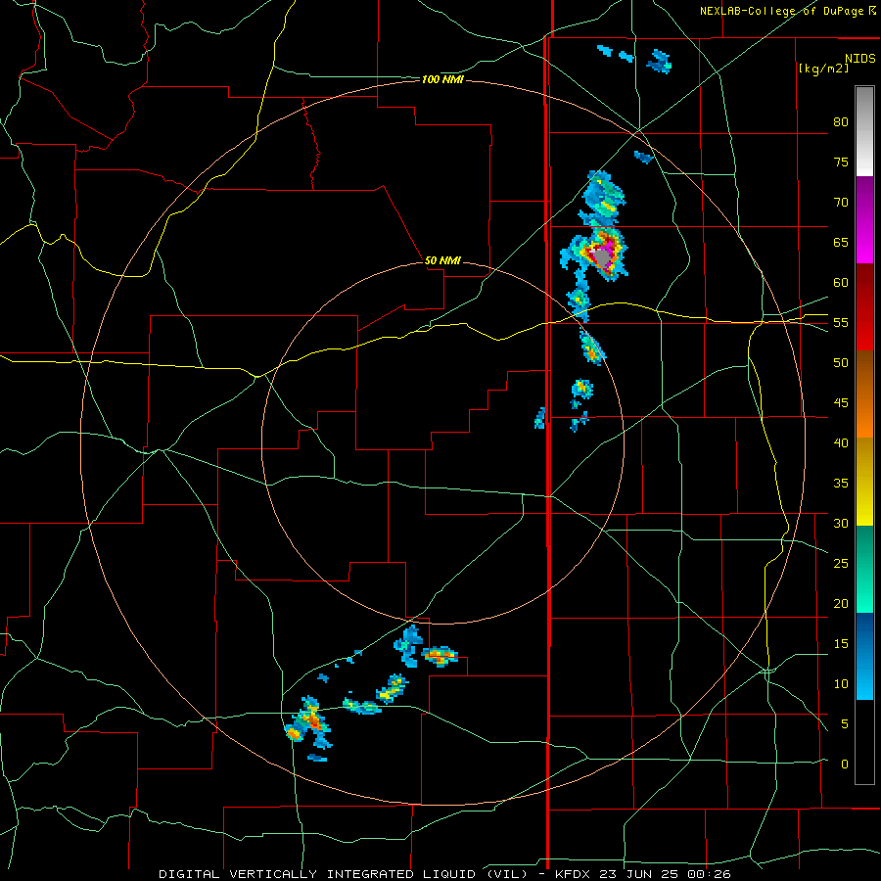
Task: Click the gray-white segment of the color scale
Action: tap(864, 131)
